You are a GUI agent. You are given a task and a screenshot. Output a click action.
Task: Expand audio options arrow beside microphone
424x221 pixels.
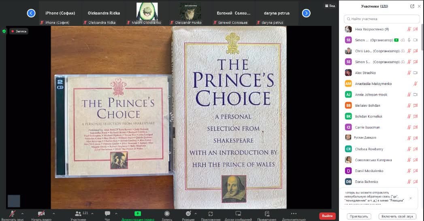pyautogui.click(x=22, y=213)
